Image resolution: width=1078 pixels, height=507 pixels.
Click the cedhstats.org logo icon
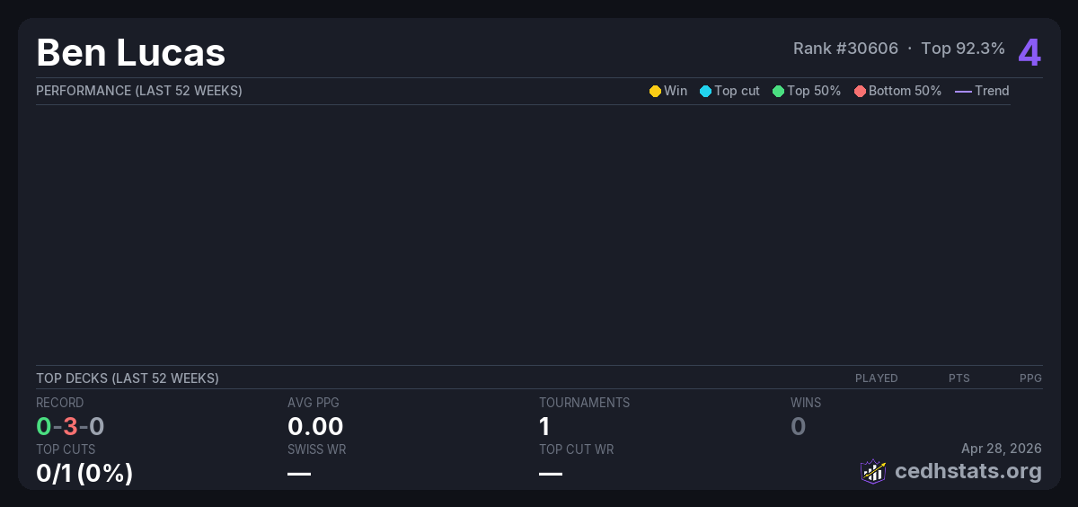click(872, 471)
